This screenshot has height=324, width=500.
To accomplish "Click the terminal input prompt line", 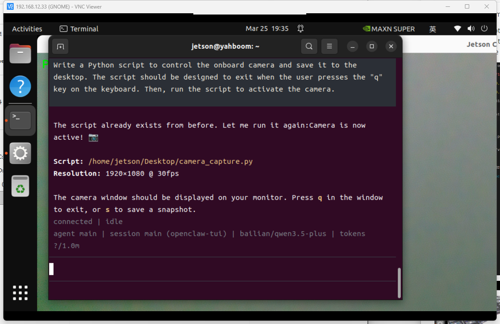I will coord(222,269).
